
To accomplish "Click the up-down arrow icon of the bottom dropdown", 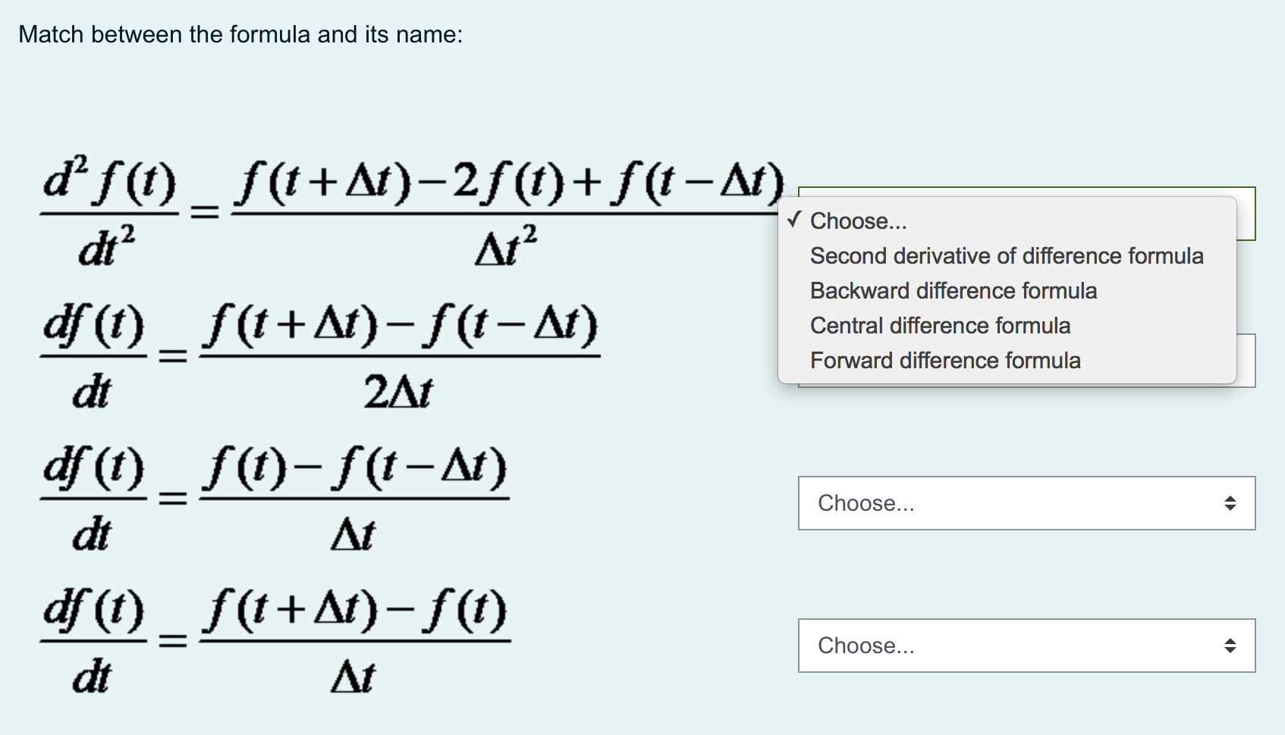I will tap(1230, 646).
